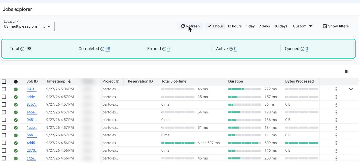Select the 30 days time range

[281, 26]
